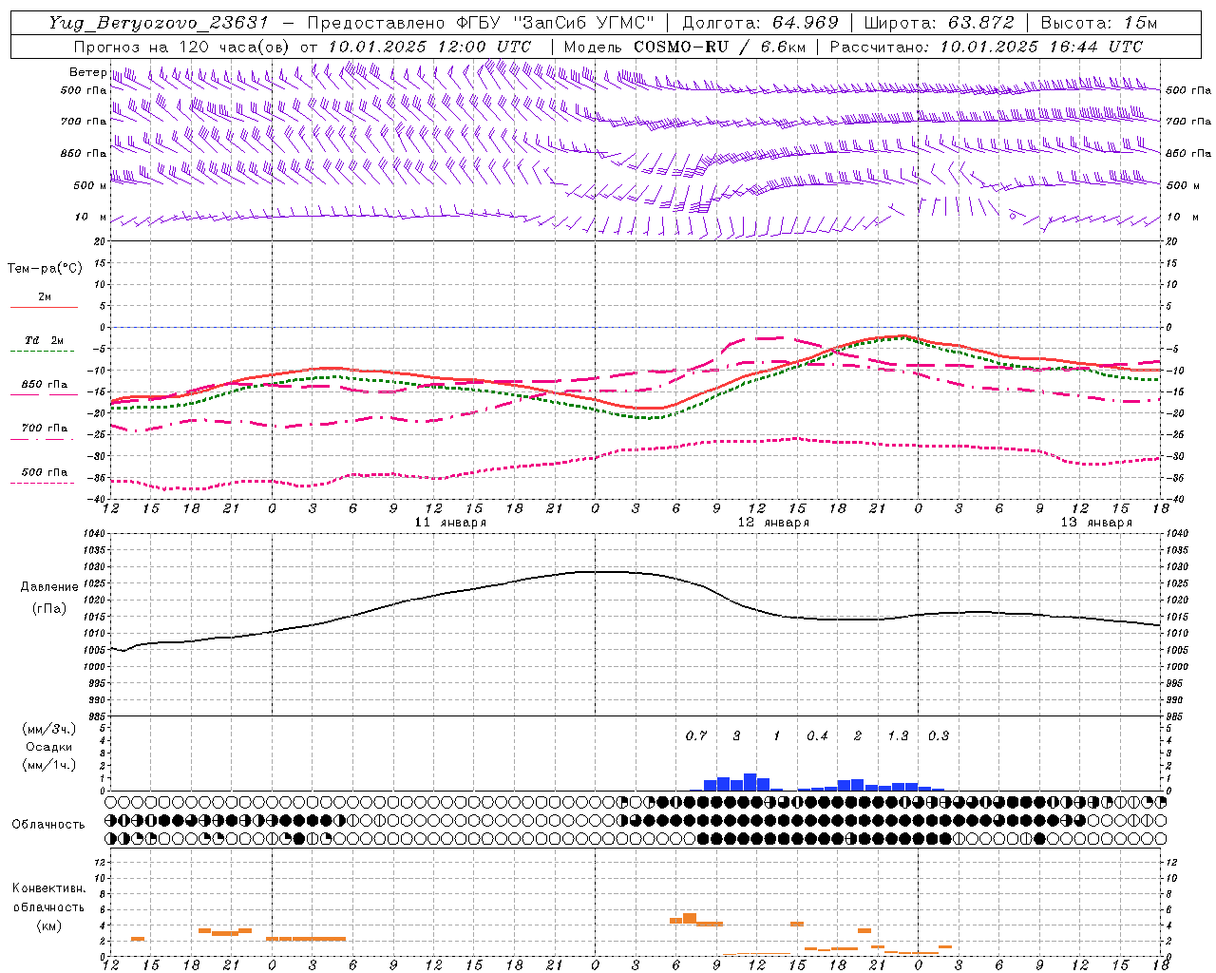The image size is (1216, 973).
Task: Click the 850 гПа label right of wind panel
Action: (x=1188, y=154)
